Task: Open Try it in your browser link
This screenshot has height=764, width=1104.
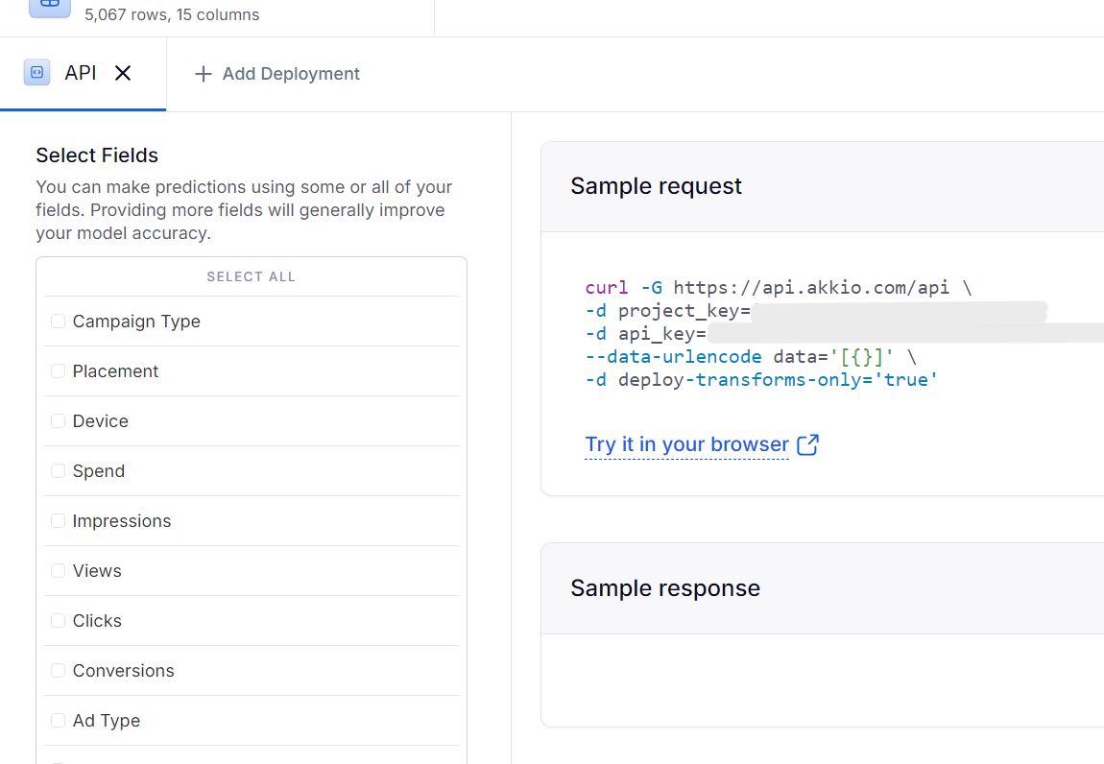Action: pyautogui.click(x=686, y=444)
